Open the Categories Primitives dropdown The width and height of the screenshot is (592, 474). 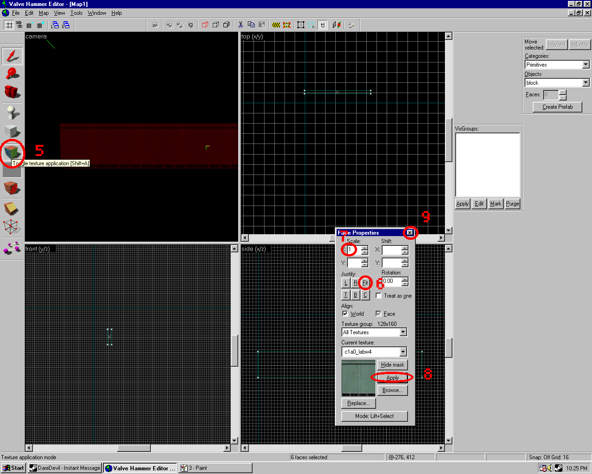[586, 65]
